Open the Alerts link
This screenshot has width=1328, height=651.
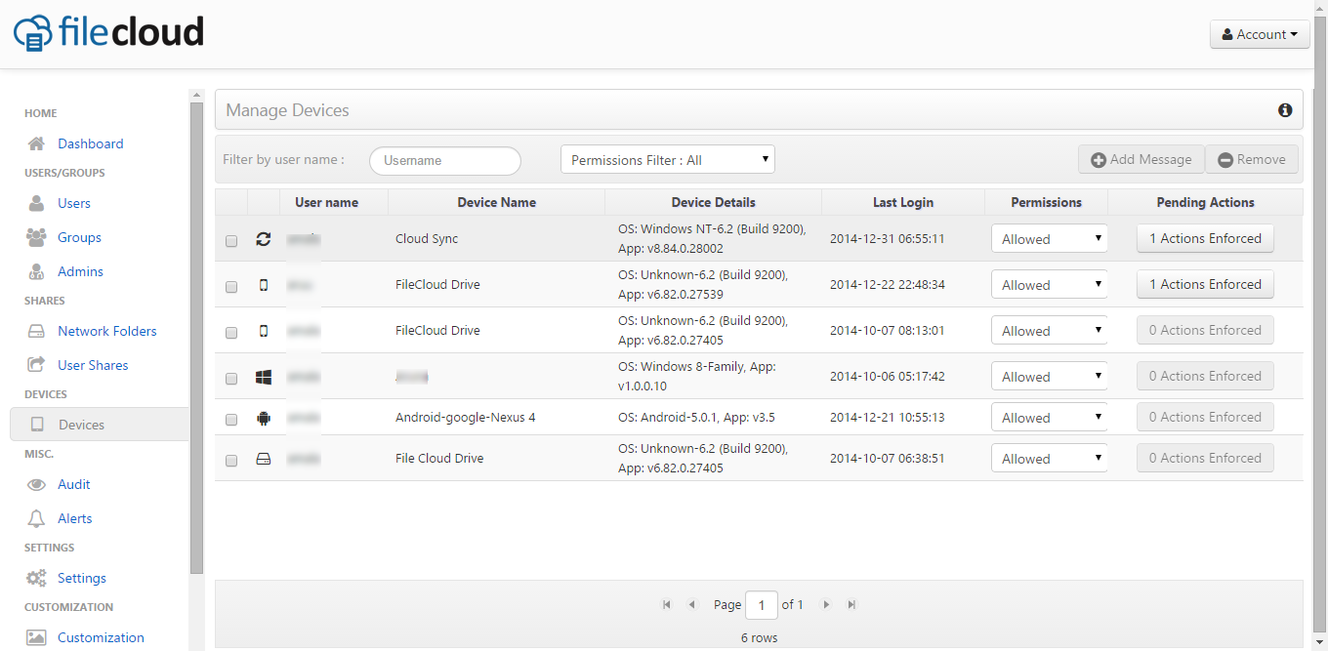(x=74, y=518)
